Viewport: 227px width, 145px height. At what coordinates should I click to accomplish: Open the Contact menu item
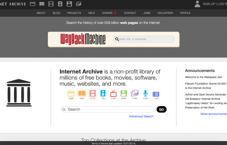click(130, 13)
